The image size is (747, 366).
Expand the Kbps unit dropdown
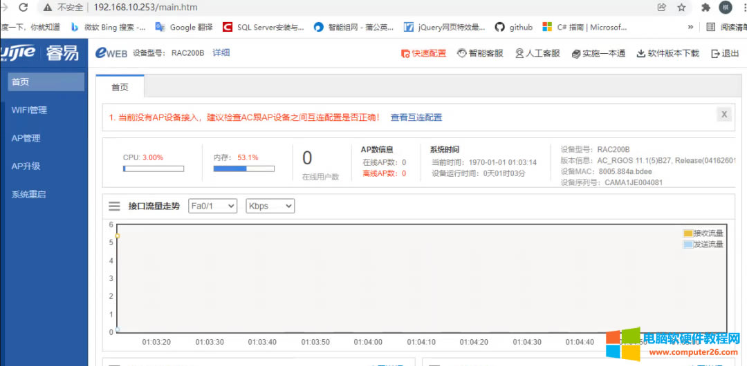point(270,206)
